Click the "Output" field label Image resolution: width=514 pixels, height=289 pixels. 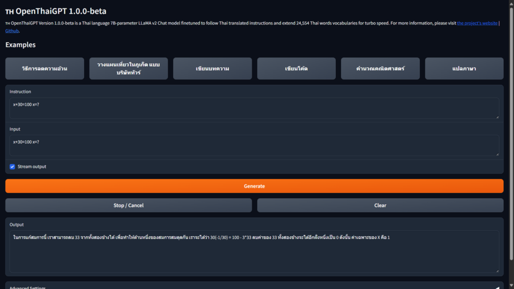point(17,224)
